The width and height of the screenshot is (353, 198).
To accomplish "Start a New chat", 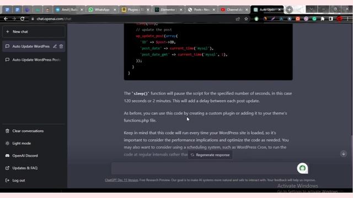I will [34, 32].
